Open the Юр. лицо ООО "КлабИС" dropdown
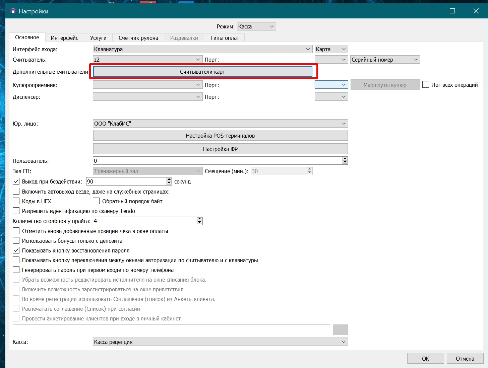Screen dimensions: 488x368 click(220, 124)
